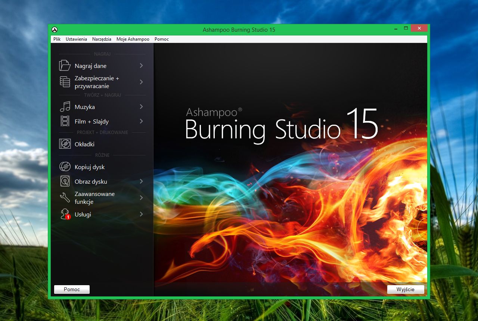Image resolution: width=478 pixels, height=321 pixels.
Task: Minimize the Ashampoo Burning Studio window
Action: click(395, 28)
